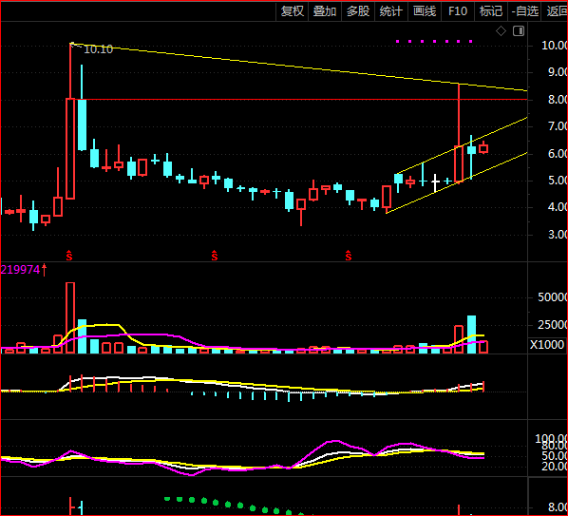Screen dimensions: 568x516
Task: Open the 统计 statistics tool
Action: point(391,11)
